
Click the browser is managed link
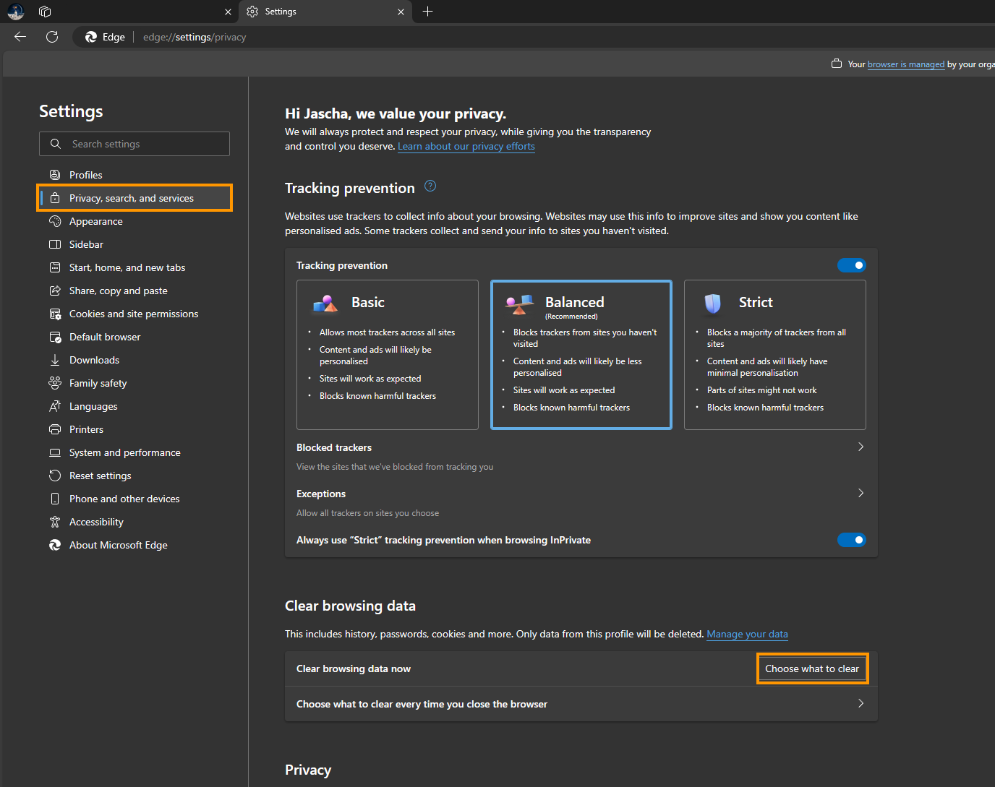coord(906,64)
